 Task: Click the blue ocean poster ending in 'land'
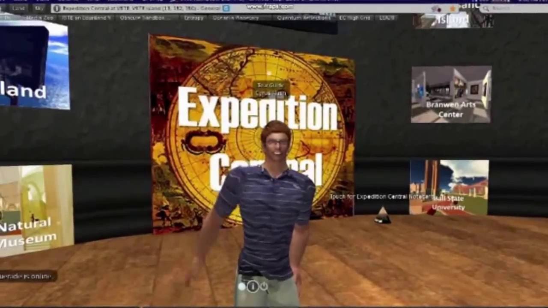tap(34, 65)
